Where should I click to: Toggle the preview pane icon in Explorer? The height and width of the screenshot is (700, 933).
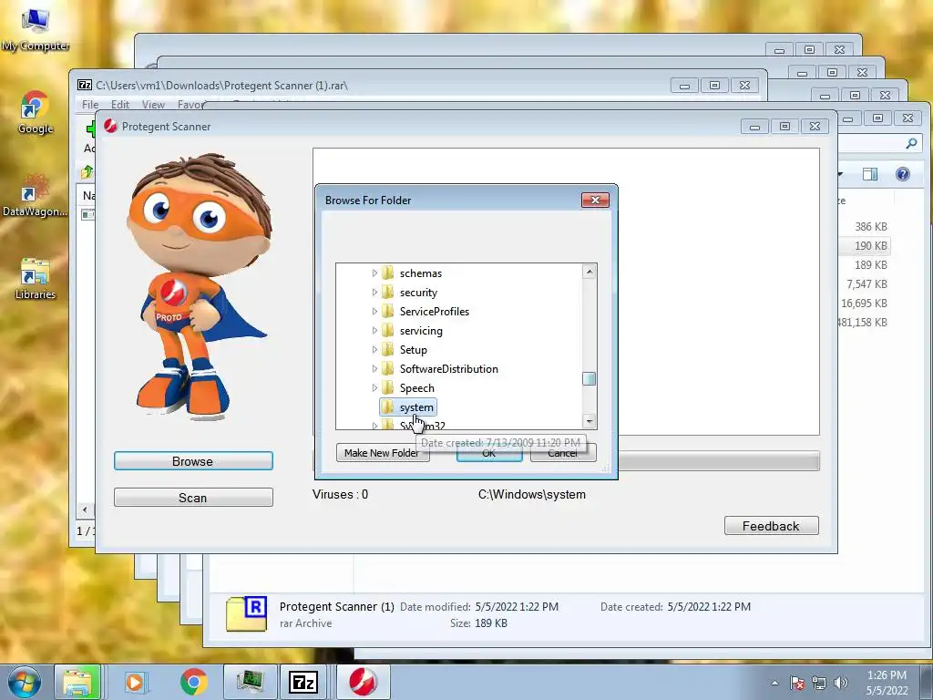tap(870, 174)
